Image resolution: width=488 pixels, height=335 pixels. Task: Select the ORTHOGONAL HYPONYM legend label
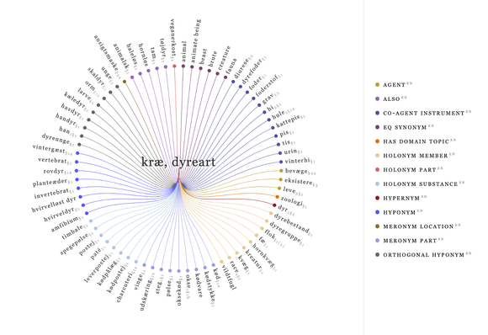point(423,255)
